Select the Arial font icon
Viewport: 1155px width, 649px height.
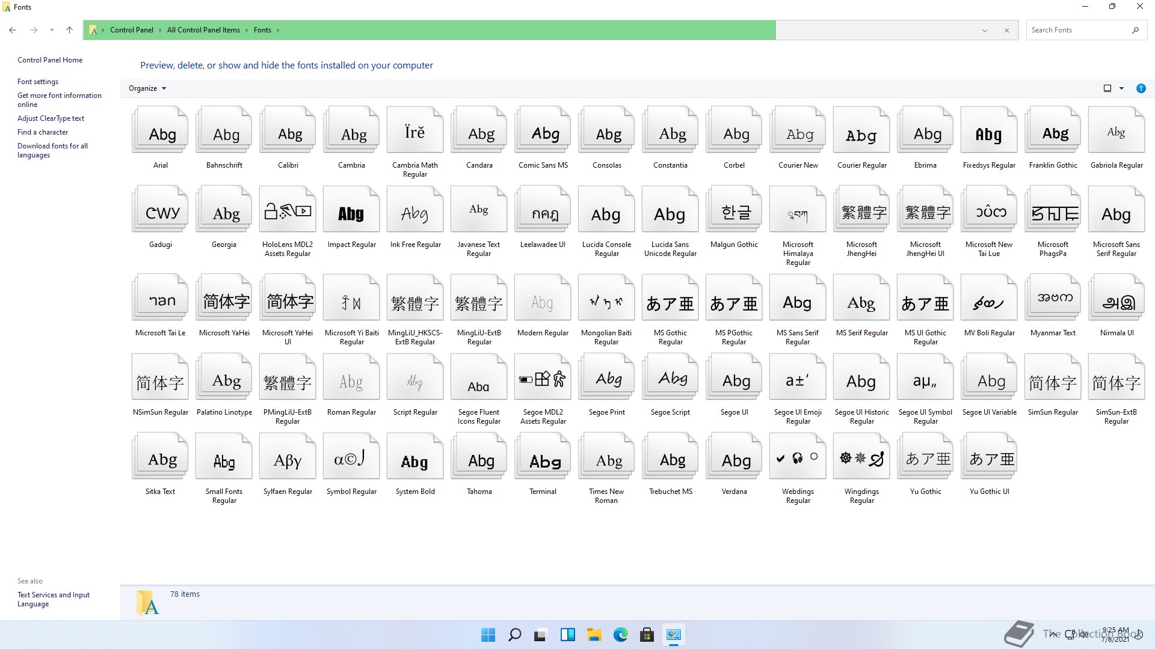[x=160, y=130]
